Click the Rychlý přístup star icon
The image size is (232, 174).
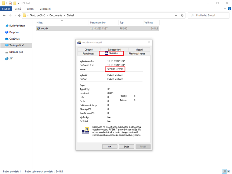7,26
